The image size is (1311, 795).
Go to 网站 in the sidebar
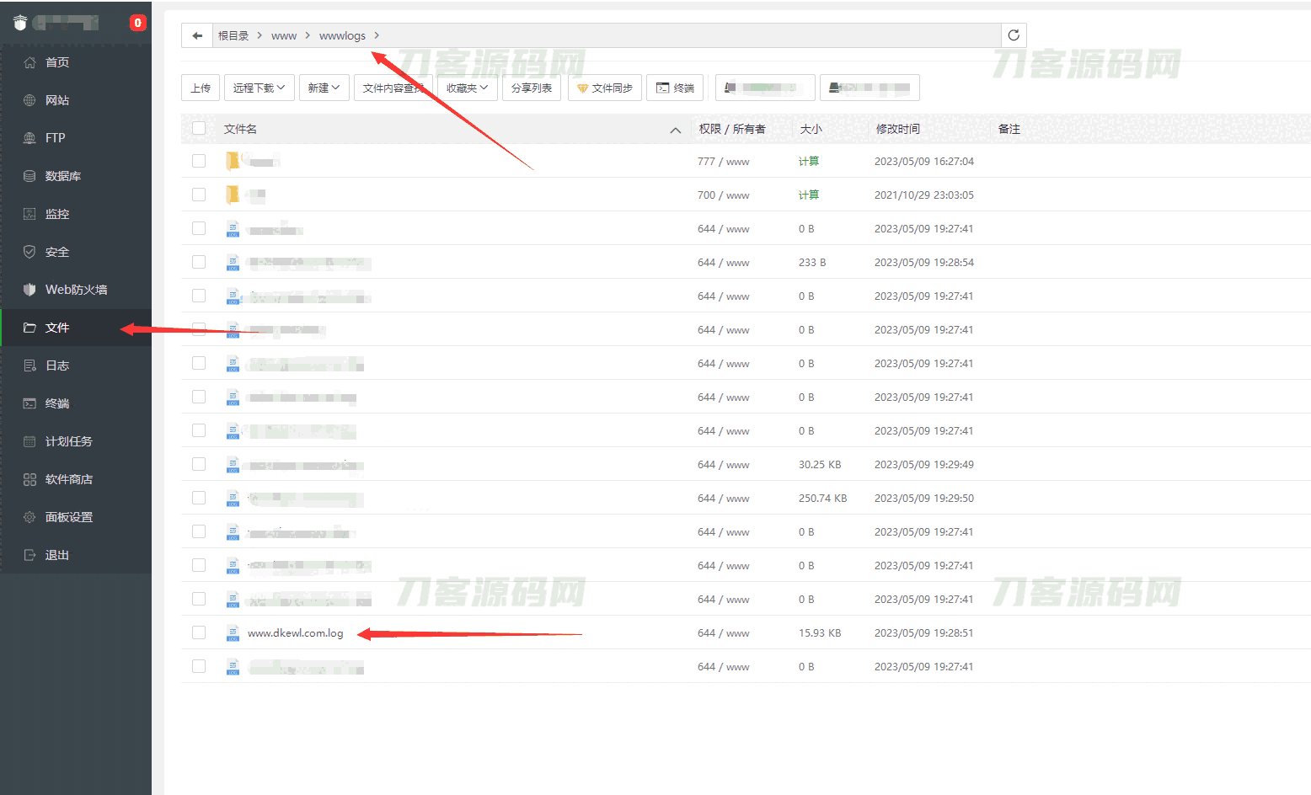pos(57,100)
